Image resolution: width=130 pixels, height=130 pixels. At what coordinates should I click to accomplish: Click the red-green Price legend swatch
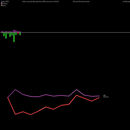[2, 5]
